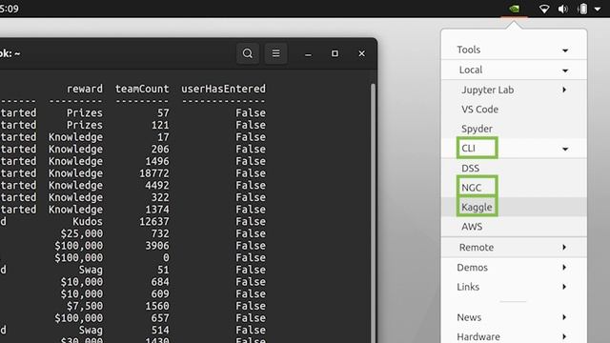Click the teamCount value 206
The width and height of the screenshot is (610, 343).
[x=160, y=149]
